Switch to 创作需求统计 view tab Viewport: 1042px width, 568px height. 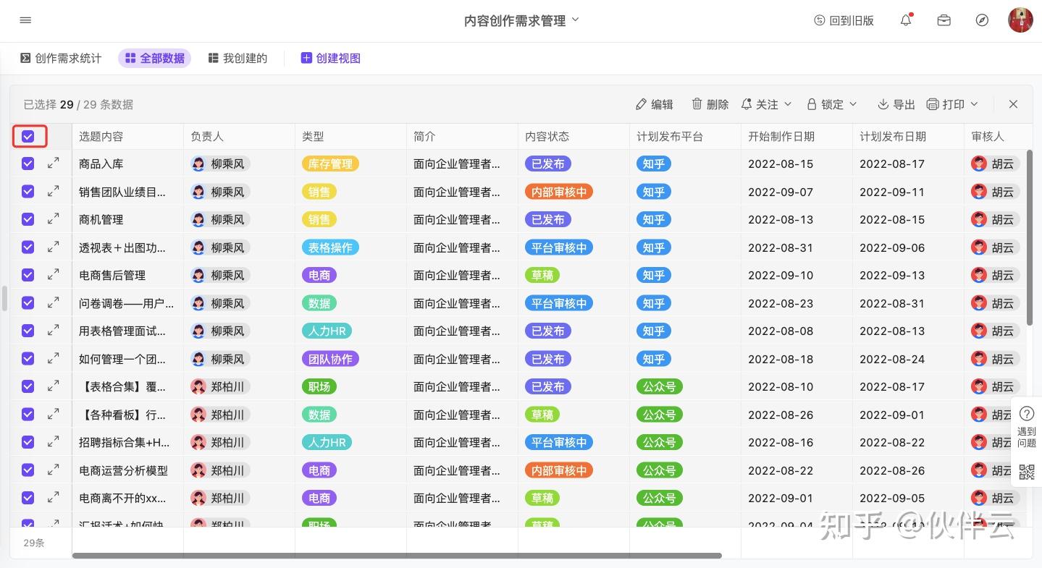click(x=61, y=58)
